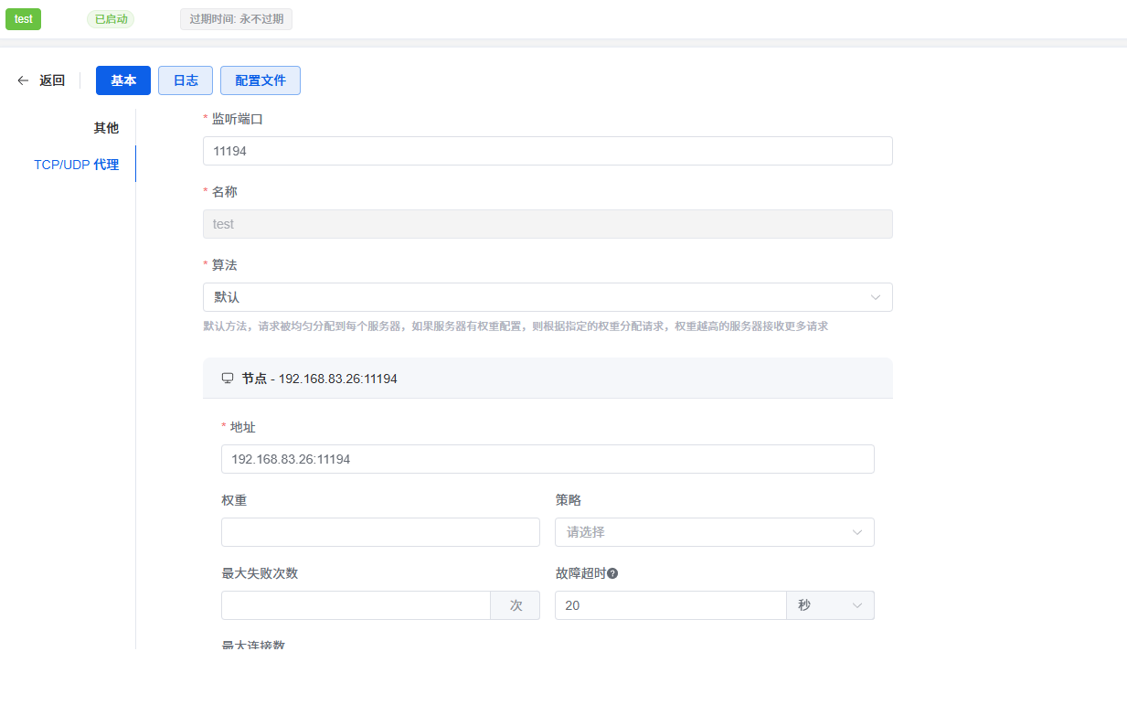Click the help icon beside 故障超时
Viewport: 1127px width, 705px height.
coord(612,573)
